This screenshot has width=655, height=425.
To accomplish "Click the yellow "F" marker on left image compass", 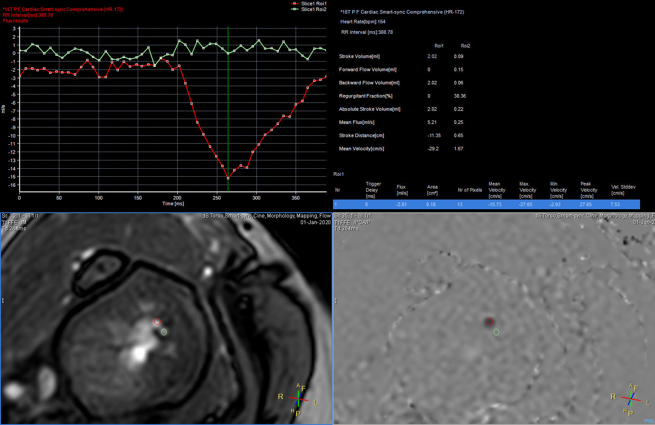I will pyautogui.click(x=303, y=388).
